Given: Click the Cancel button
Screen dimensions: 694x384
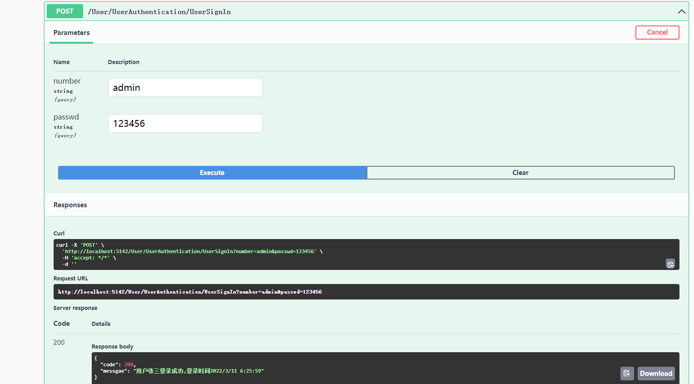Looking at the screenshot, I should point(657,32).
